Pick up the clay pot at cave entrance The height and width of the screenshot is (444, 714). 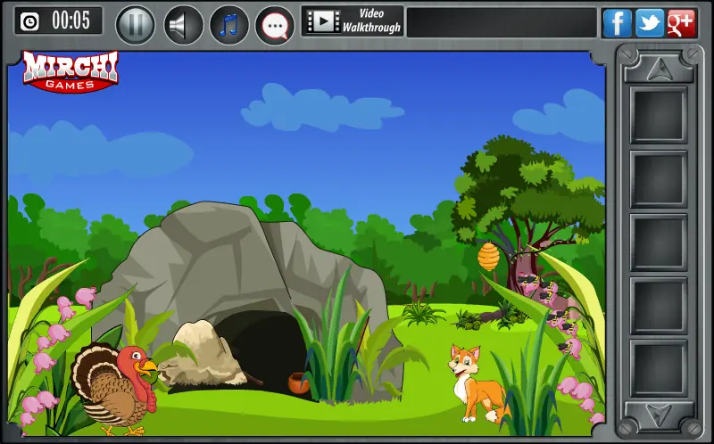[x=299, y=383]
